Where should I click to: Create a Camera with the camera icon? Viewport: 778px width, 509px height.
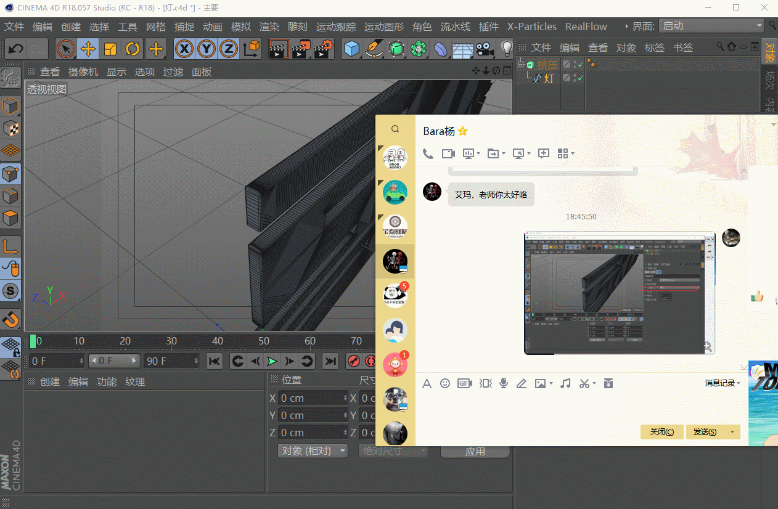(484, 50)
